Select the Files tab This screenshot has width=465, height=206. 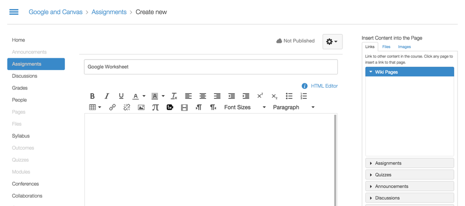[386, 47]
